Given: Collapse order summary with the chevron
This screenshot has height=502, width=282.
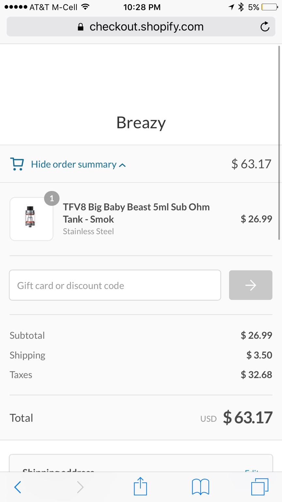Looking at the screenshot, I should [122, 165].
